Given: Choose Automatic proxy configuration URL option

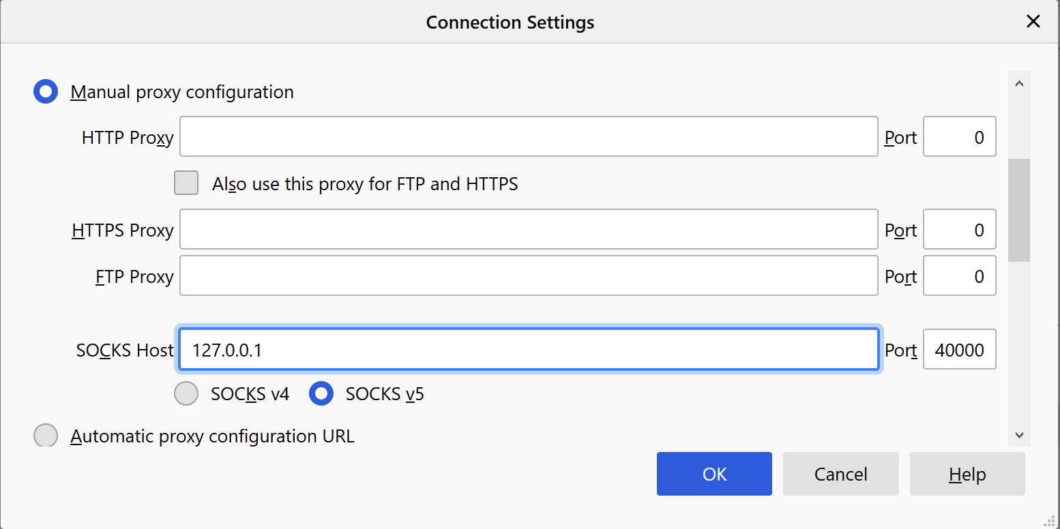Looking at the screenshot, I should [46, 435].
